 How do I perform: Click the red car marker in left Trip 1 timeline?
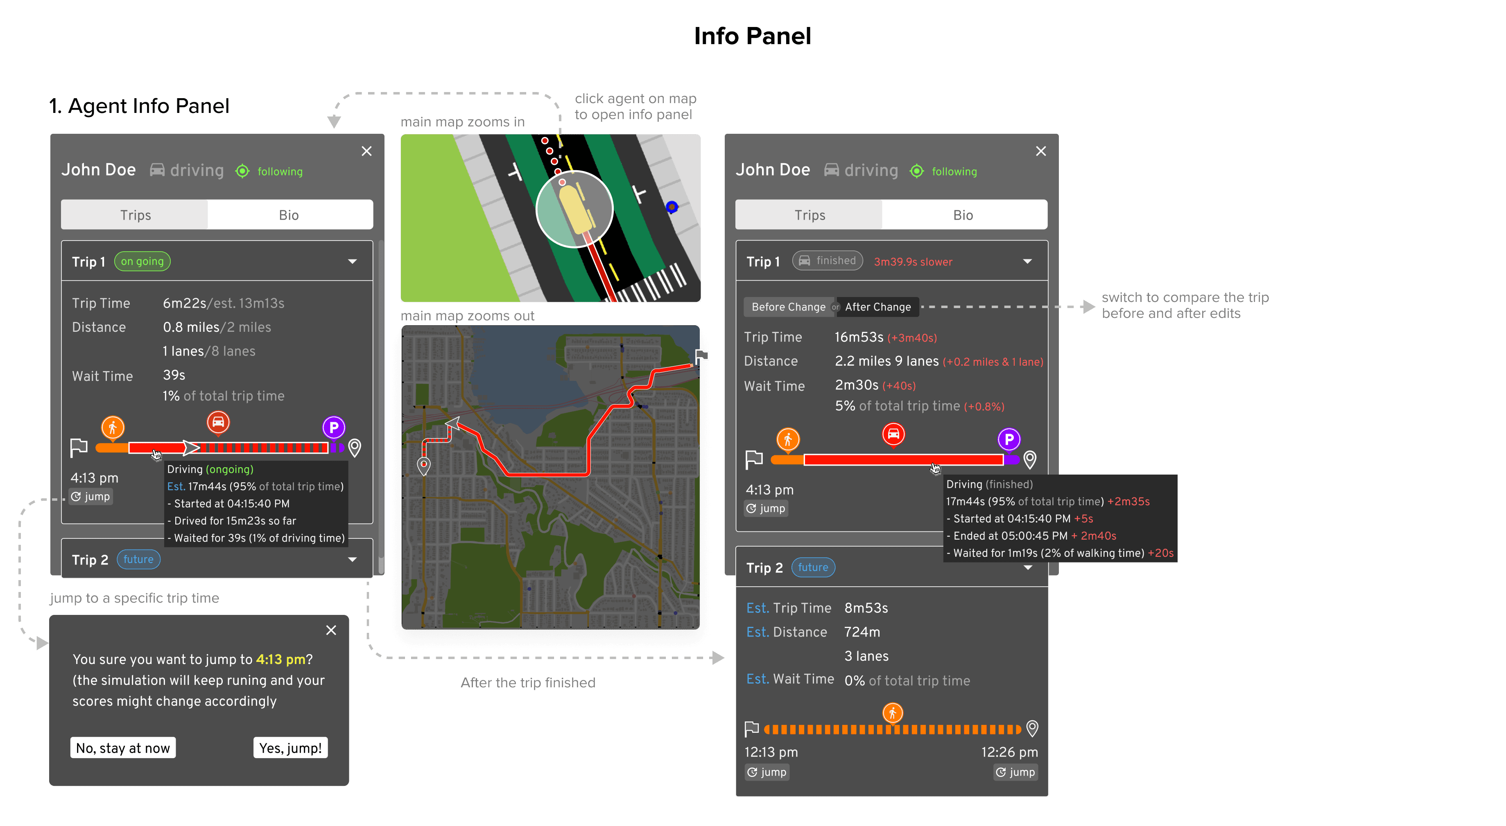(x=218, y=422)
